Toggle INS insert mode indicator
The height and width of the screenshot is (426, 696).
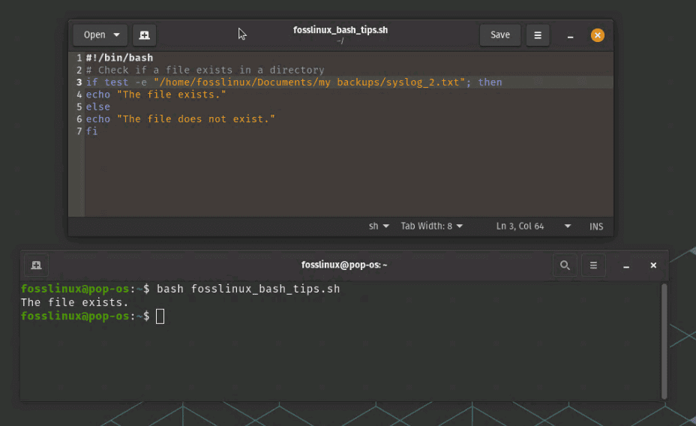596,226
